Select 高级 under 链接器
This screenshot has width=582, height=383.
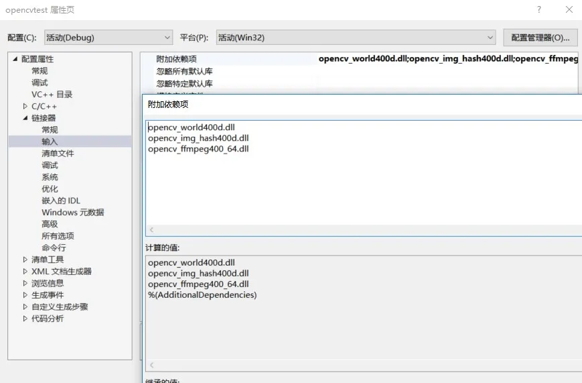click(x=50, y=224)
